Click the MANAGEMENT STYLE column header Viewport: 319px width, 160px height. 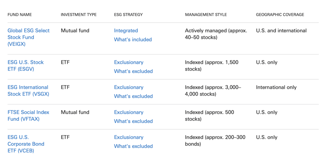206,15
